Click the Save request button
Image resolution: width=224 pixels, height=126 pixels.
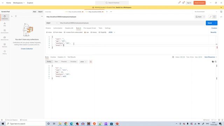point(199,17)
